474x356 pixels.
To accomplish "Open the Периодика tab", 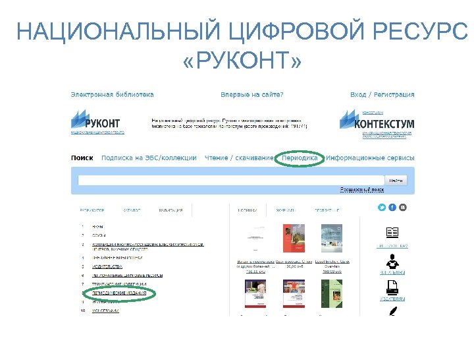I will (300, 158).
